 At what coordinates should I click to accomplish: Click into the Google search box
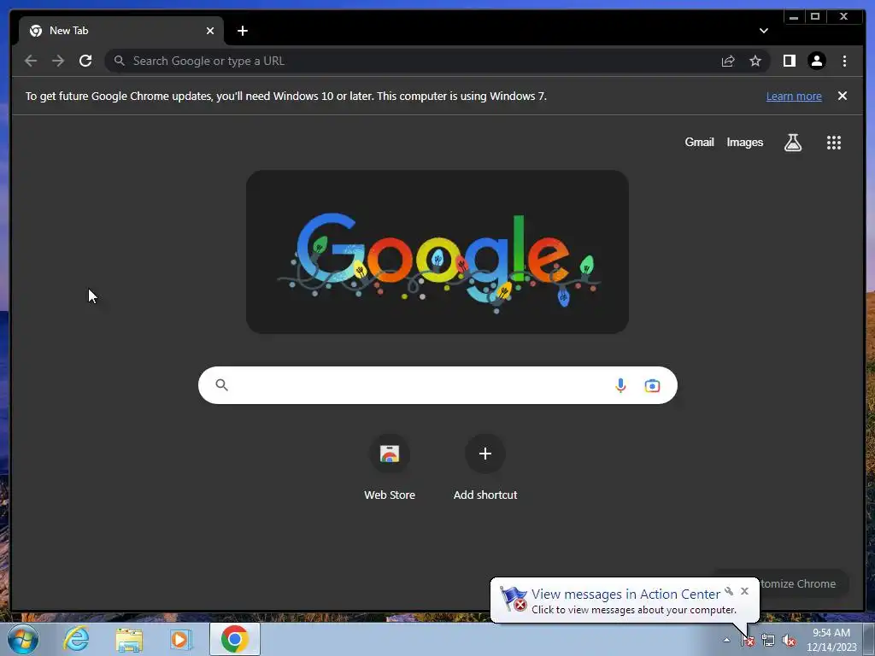pyautogui.click(x=437, y=385)
